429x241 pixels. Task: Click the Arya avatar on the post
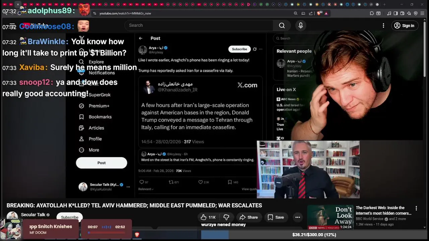coord(143,50)
